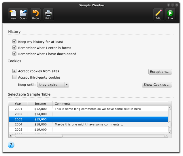
Task: Select the 2005 year cell
Action: tap(18, 130)
